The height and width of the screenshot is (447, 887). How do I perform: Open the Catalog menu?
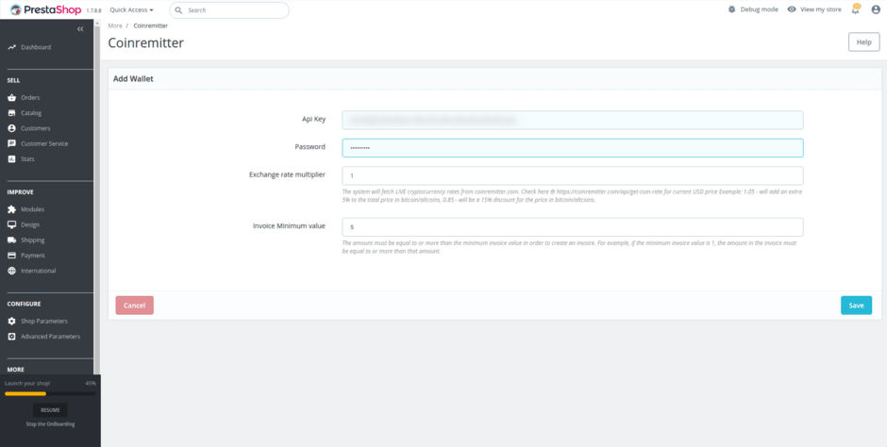coord(31,113)
